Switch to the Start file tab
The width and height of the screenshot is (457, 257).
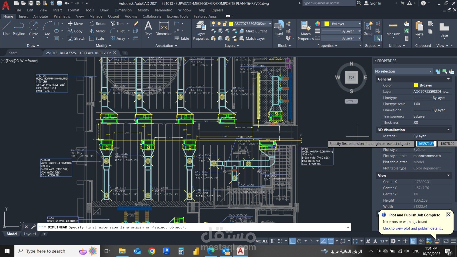coord(13,53)
